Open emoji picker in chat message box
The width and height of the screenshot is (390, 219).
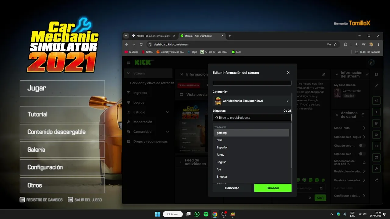tap(321, 188)
